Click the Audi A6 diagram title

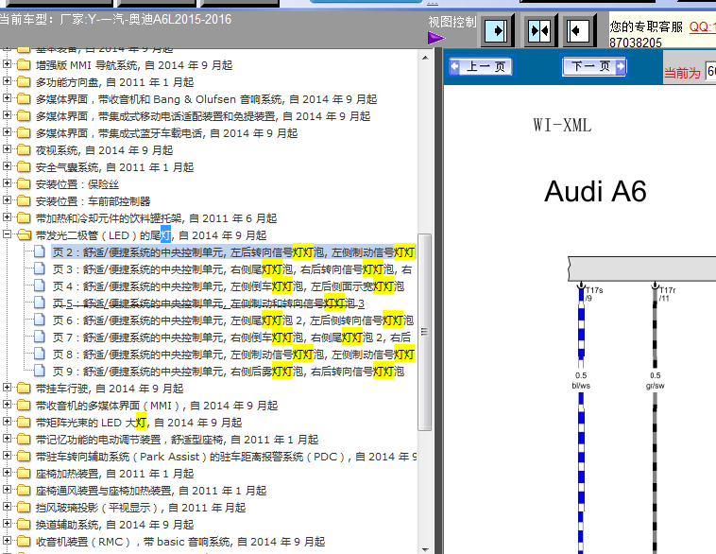(595, 191)
